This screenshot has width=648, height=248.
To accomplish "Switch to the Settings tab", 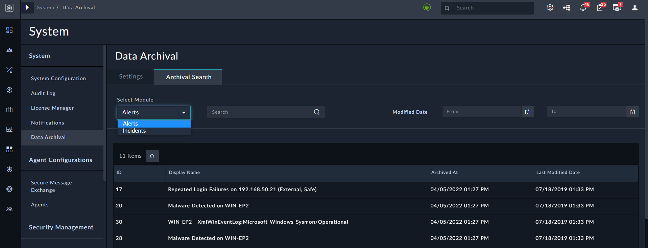I will 131,77.
